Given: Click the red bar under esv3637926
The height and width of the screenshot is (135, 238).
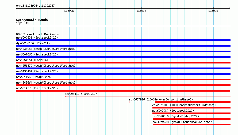Looking at the screenshot, I should (x=193, y=102).
